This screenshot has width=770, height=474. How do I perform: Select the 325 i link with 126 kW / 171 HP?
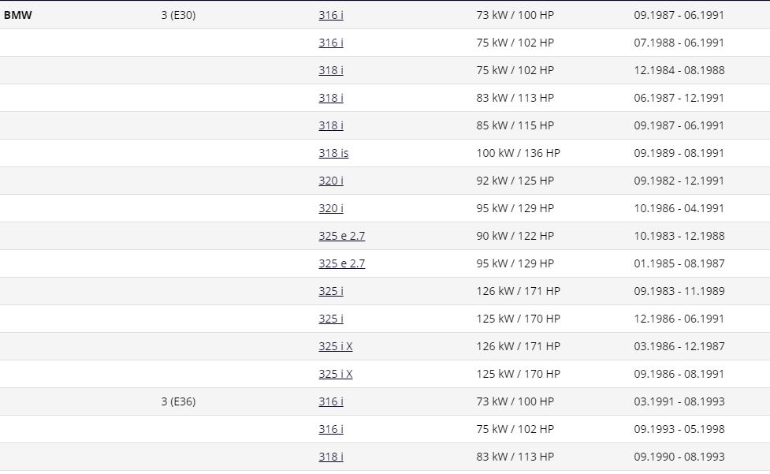pos(330,291)
